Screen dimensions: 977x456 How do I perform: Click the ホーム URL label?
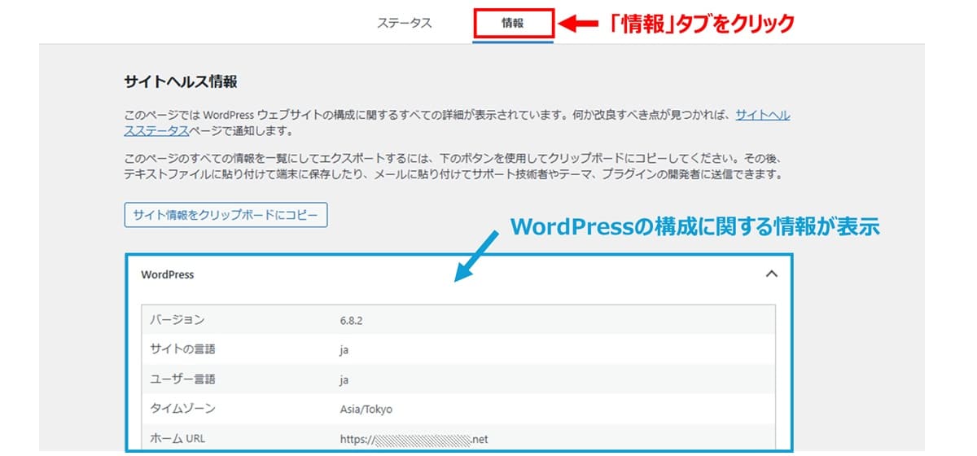[178, 439]
